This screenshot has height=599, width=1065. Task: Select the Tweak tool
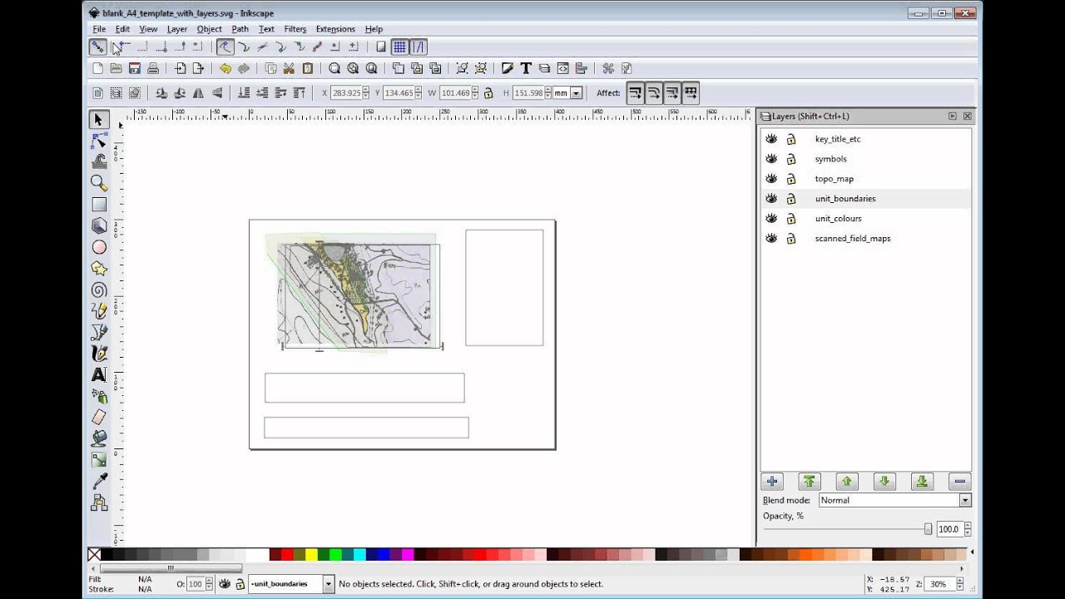click(99, 162)
